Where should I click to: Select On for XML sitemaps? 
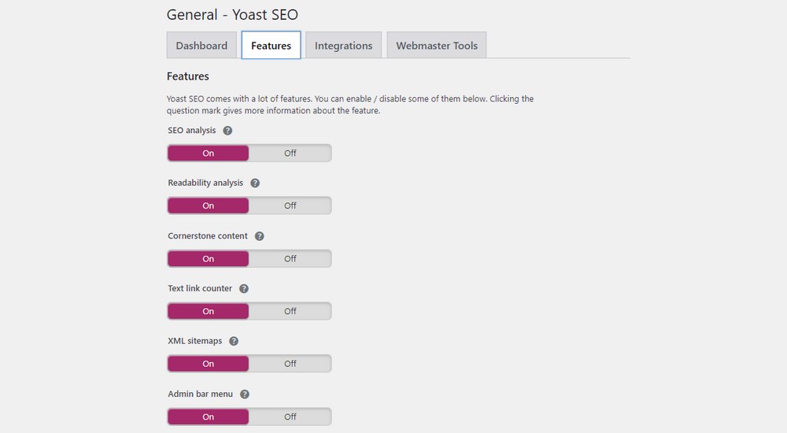[209, 364]
